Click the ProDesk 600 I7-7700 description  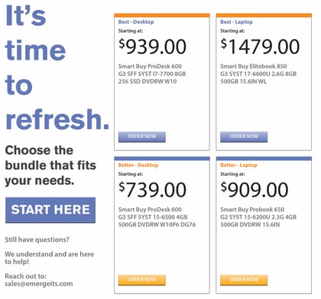[x=152, y=74]
